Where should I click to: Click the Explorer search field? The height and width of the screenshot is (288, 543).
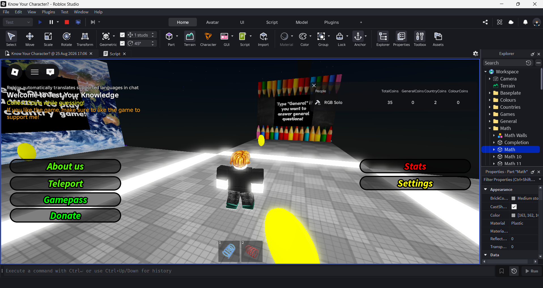[x=504, y=63]
